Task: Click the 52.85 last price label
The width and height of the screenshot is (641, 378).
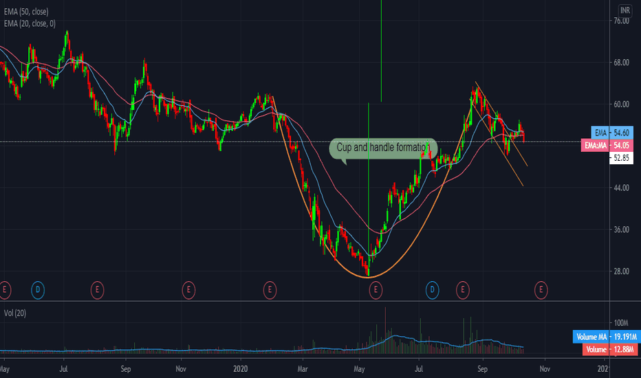Action: 621,158
